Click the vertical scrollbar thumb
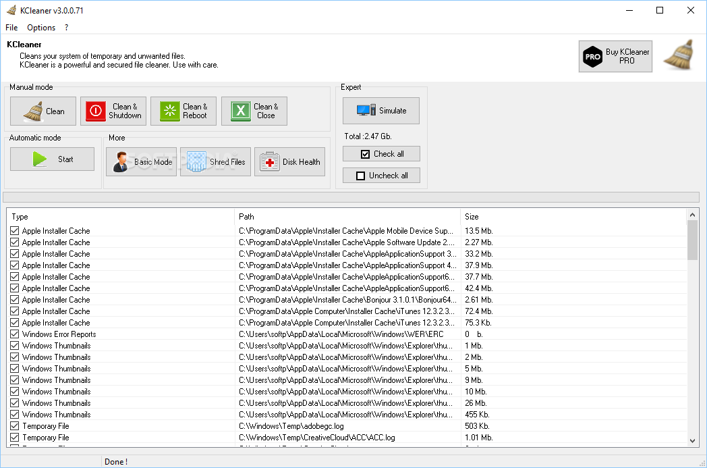 692,240
